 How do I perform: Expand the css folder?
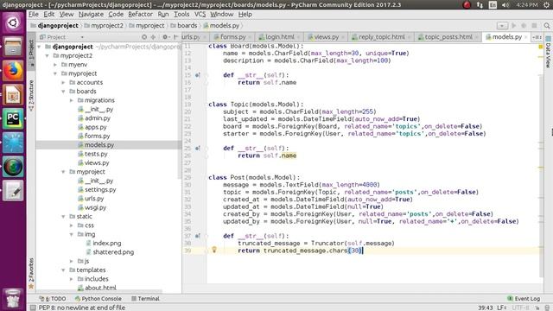pyautogui.click(x=72, y=225)
